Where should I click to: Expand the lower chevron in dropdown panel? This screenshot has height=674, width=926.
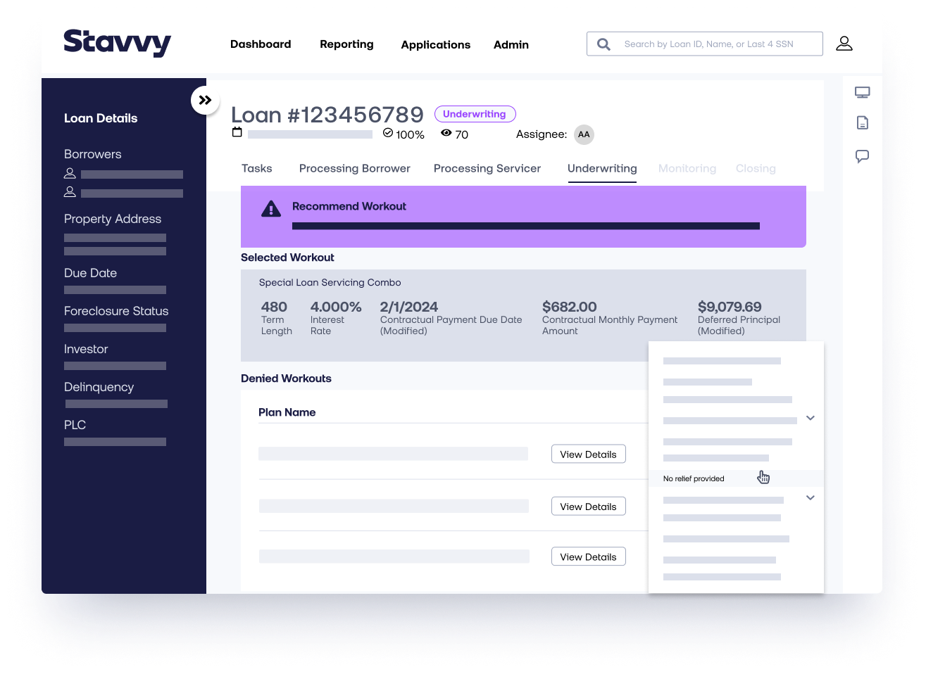811,497
